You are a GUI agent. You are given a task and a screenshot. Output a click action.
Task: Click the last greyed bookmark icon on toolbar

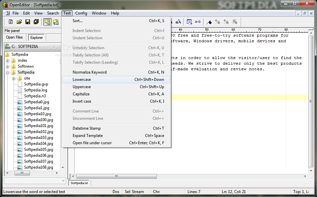click(235, 22)
